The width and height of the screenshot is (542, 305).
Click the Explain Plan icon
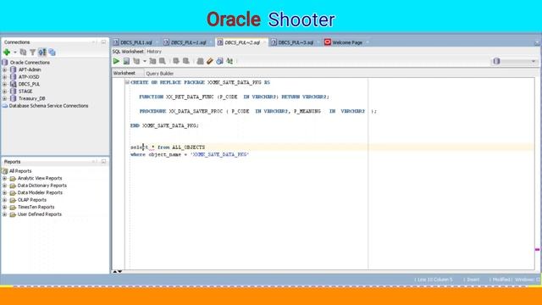136,61
